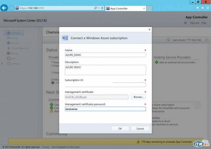Click the refresh icon in address bar

coord(102,8)
